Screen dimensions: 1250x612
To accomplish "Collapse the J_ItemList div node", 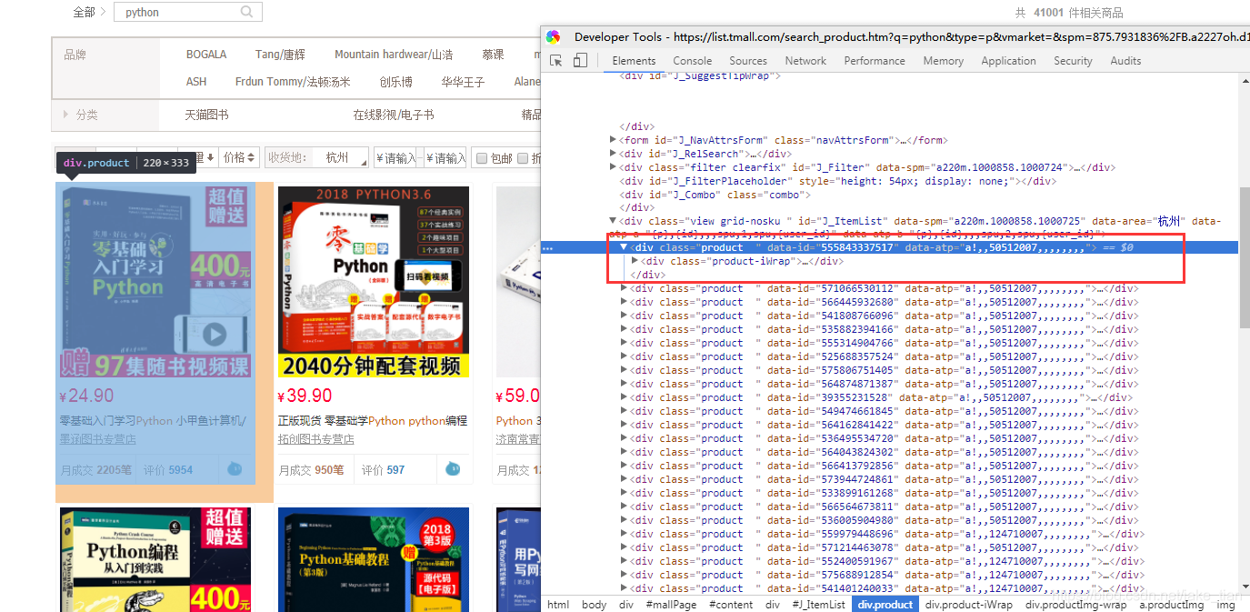I will 613,221.
